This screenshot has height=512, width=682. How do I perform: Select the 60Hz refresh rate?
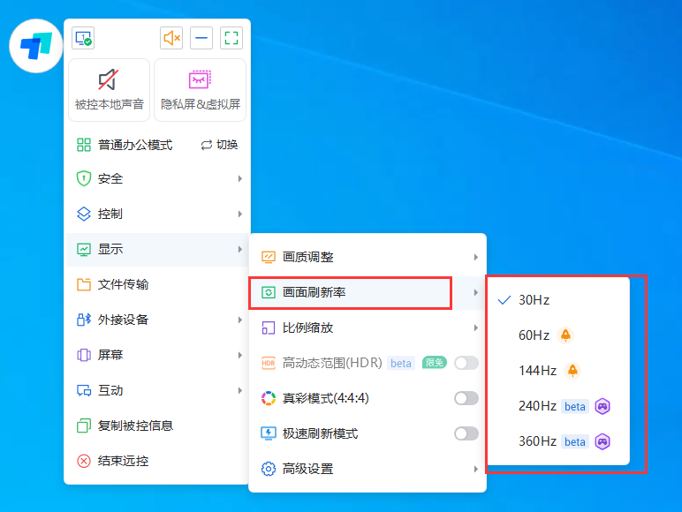coord(558,335)
